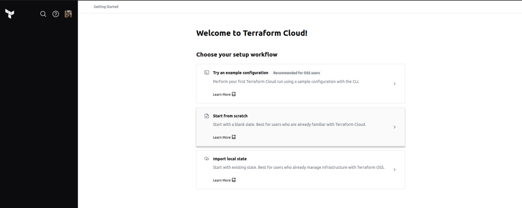The height and width of the screenshot is (208, 522).
Task: Choose the Import local state title
Action: pyautogui.click(x=230, y=159)
